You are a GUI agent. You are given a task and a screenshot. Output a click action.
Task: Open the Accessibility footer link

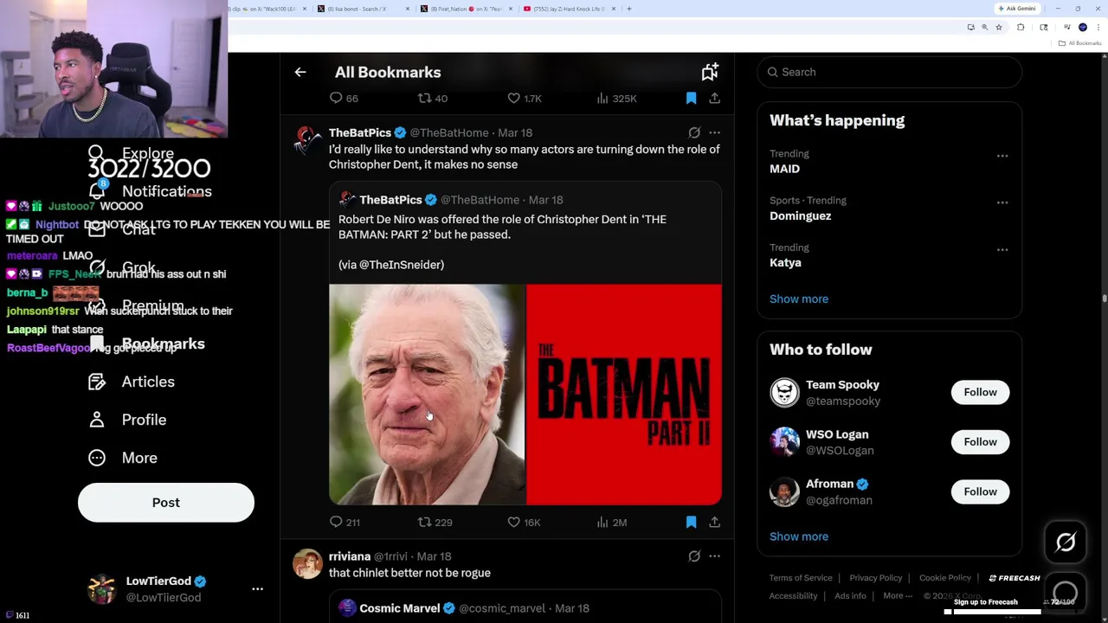[x=793, y=596]
